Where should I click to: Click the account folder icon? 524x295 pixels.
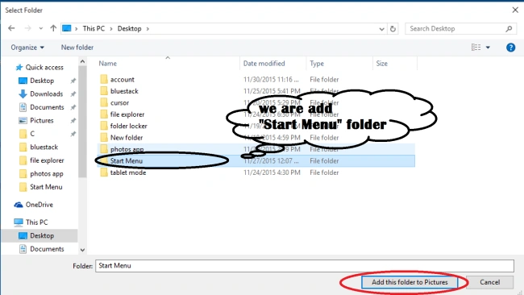pos(104,79)
